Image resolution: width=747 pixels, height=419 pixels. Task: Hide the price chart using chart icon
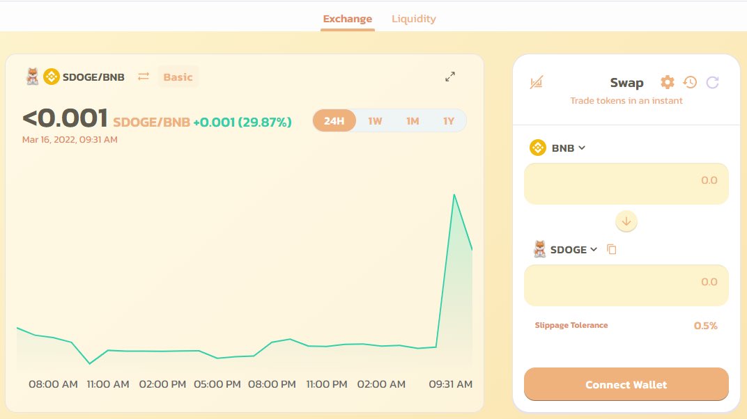[537, 82]
